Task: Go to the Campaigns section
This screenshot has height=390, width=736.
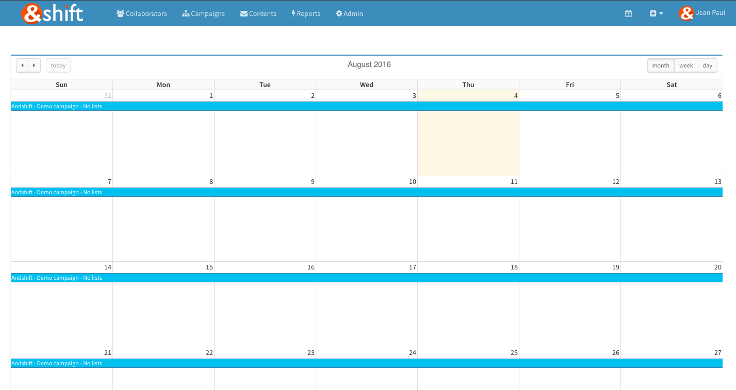Action: [204, 13]
